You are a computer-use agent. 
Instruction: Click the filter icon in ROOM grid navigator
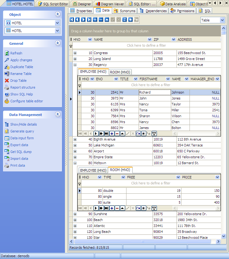(x=154, y=208)
